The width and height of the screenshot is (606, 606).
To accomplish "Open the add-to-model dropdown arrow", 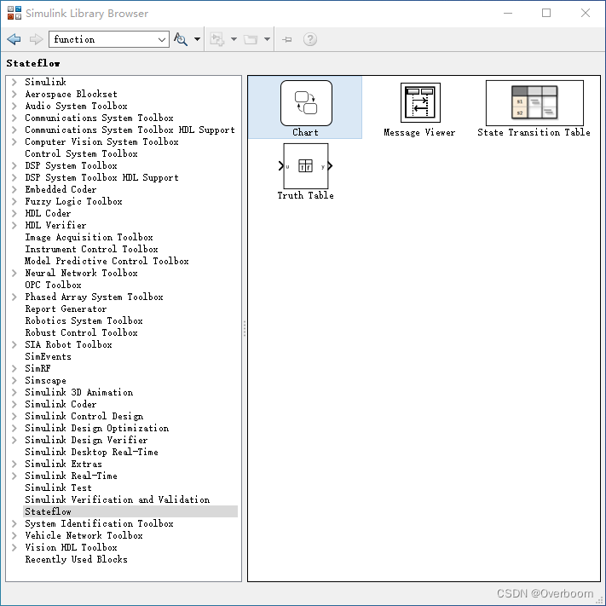I will 234,39.
